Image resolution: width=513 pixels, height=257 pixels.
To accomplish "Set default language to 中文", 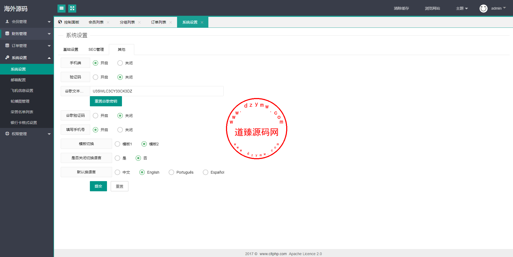I will pyautogui.click(x=117, y=172).
